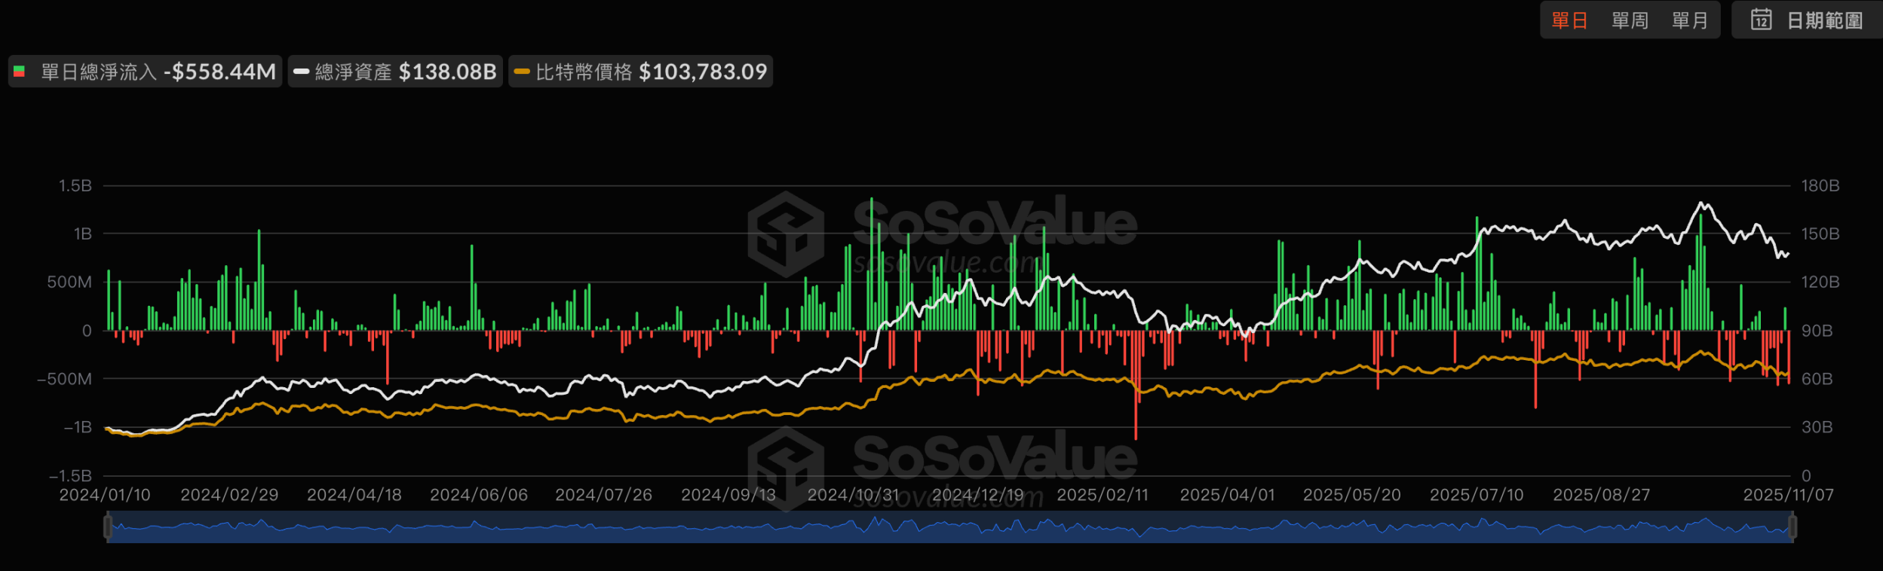The width and height of the screenshot is (1883, 571).
Task: Click left handle of the range slider
Action: coord(108,527)
